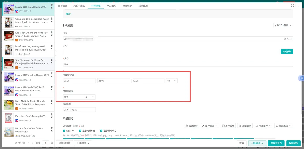Delete the Lampu LED Voodoo Hewan 2026 listing
The width and height of the screenshot is (304, 149).
pyautogui.click(x=52, y=73)
